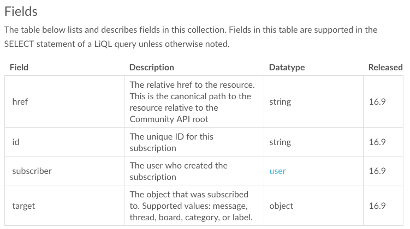Click the 16.9 release in target row
This screenshot has height=229, width=410.
click(377, 206)
